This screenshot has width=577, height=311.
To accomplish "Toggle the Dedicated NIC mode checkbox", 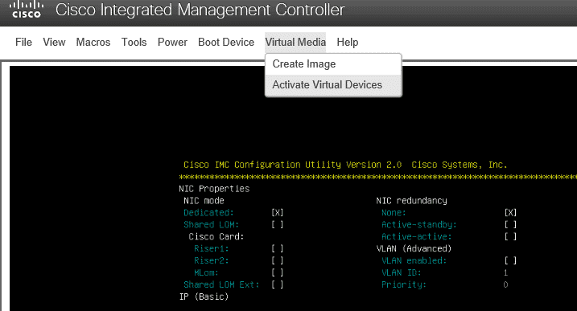I will click(x=278, y=212).
